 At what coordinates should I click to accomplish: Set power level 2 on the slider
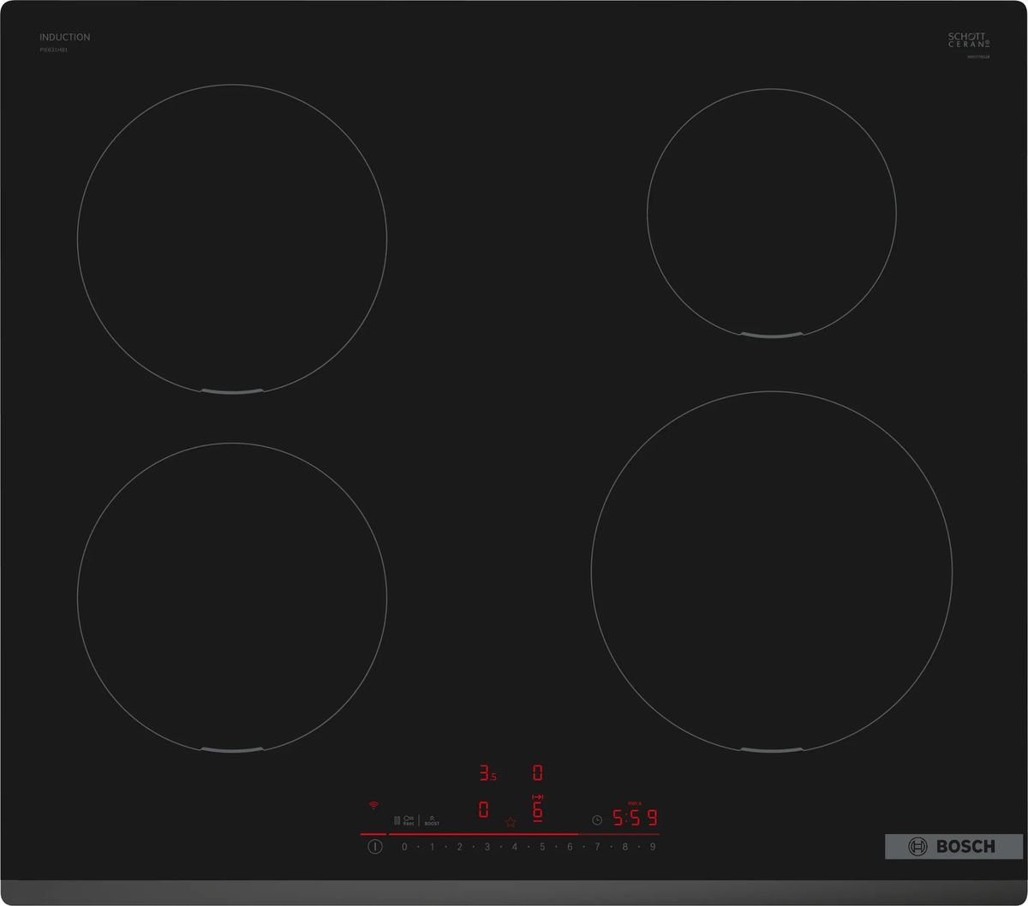point(459,847)
